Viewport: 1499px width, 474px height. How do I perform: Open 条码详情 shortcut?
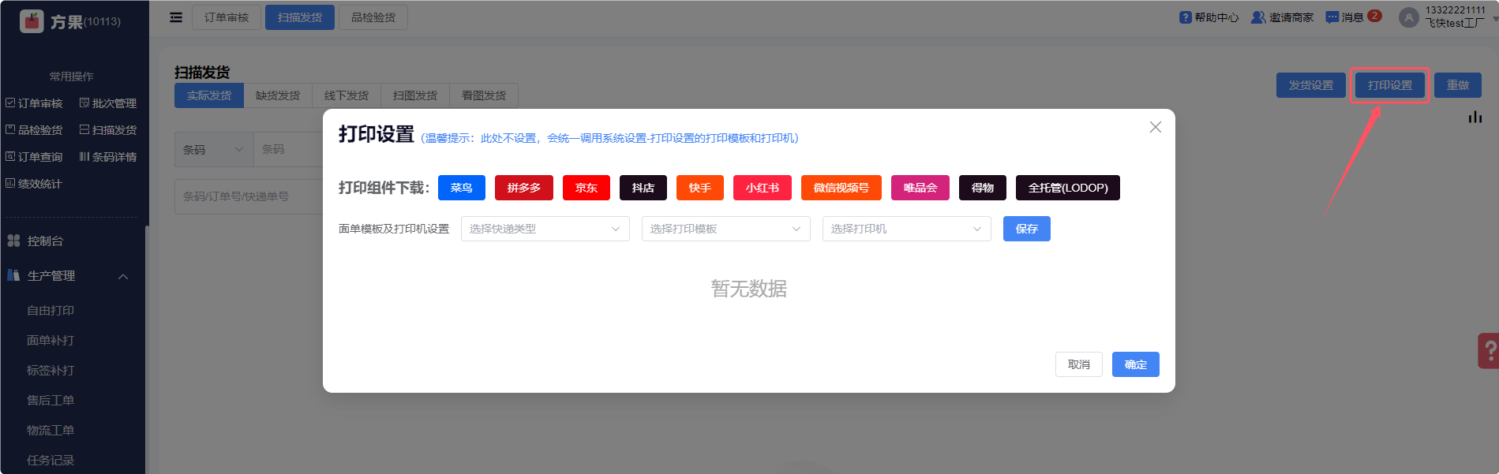(108, 157)
